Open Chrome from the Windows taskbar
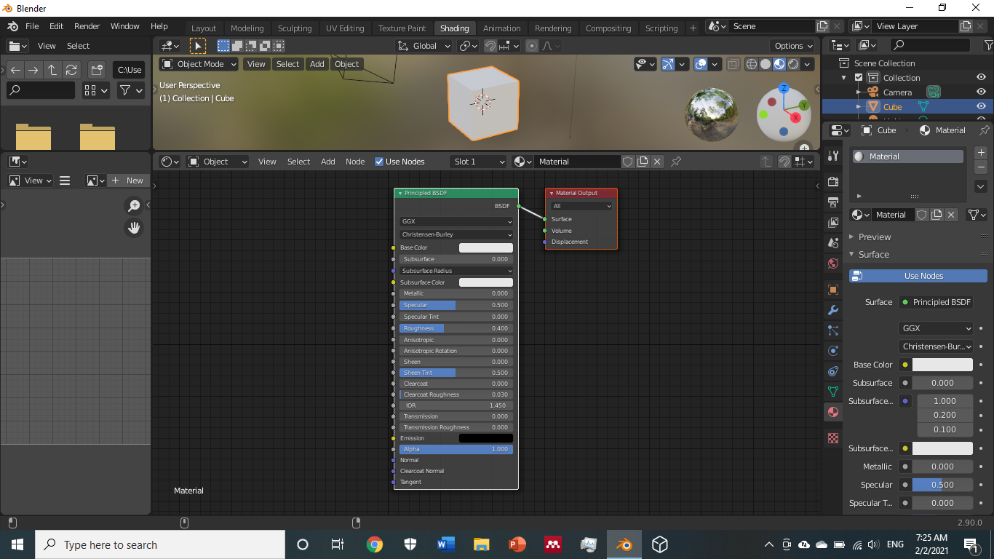The image size is (994, 559). [374, 544]
